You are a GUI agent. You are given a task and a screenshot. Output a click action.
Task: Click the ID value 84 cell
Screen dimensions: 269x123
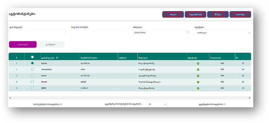pyautogui.click(x=243, y=70)
